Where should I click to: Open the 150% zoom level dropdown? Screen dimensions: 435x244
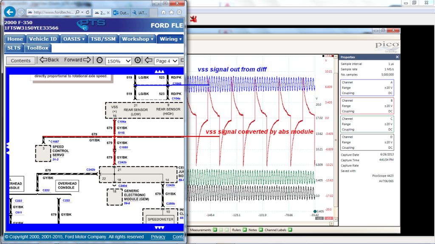coord(119,61)
